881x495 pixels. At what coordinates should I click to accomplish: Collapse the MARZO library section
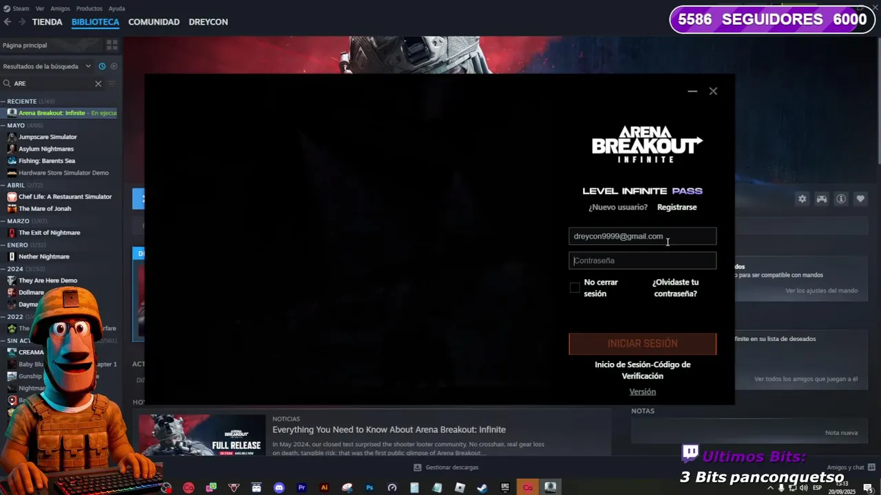(3, 221)
